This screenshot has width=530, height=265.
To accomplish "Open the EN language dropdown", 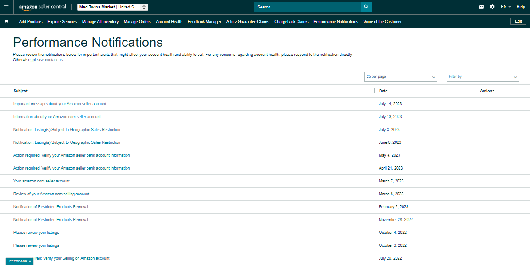I will pyautogui.click(x=506, y=7).
